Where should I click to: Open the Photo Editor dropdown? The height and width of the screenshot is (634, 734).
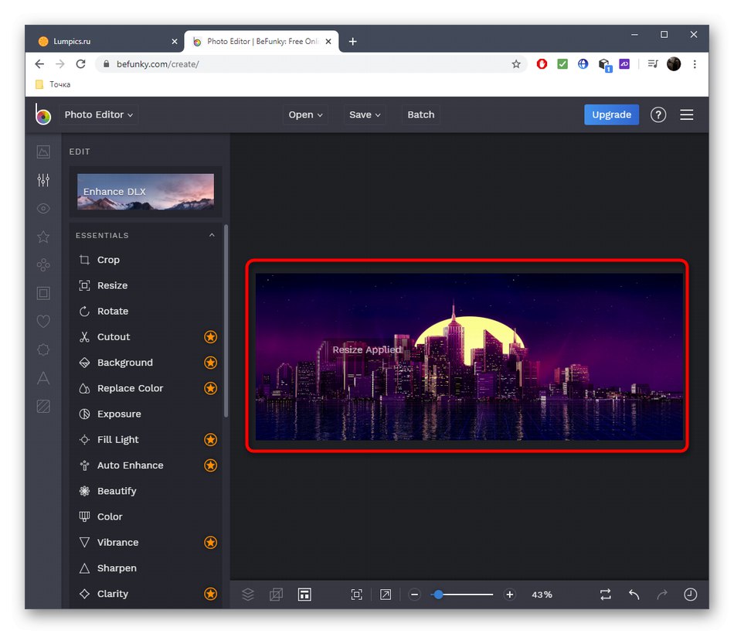tap(99, 114)
